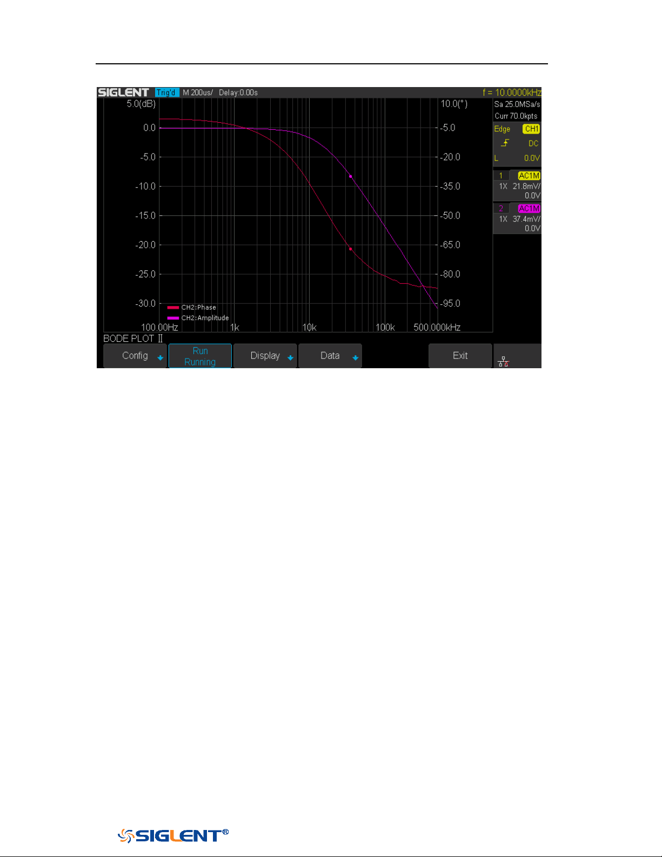
Task: Click the Sa 25.0MSa/s sample rate text
Action: point(517,104)
